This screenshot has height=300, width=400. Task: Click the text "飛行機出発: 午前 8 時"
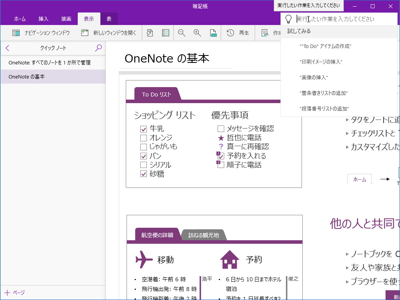coord(170,289)
